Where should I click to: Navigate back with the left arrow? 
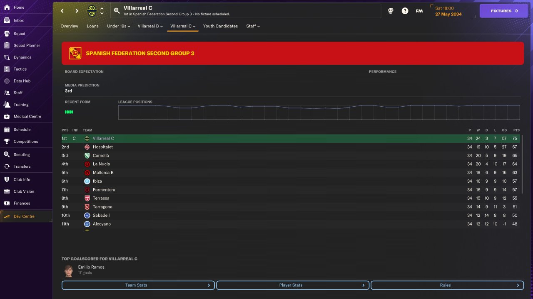62,11
